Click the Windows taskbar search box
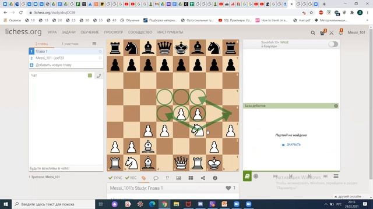The image size is (373, 209). tap(53, 204)
